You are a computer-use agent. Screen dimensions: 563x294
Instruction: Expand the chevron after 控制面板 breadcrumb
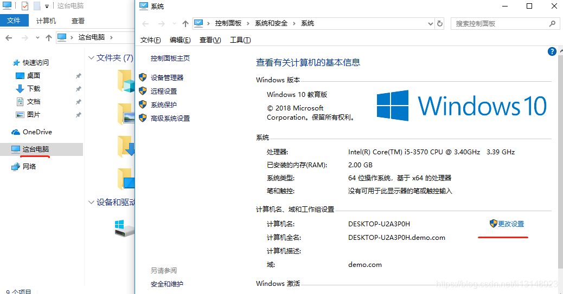pos(248,24)
